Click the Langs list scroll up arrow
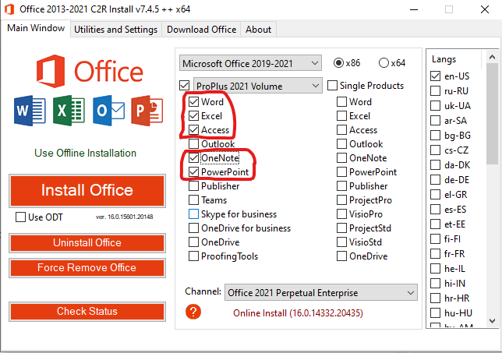Image resolution: width=502 pixels, height=353 pixels. click(492, 57)
